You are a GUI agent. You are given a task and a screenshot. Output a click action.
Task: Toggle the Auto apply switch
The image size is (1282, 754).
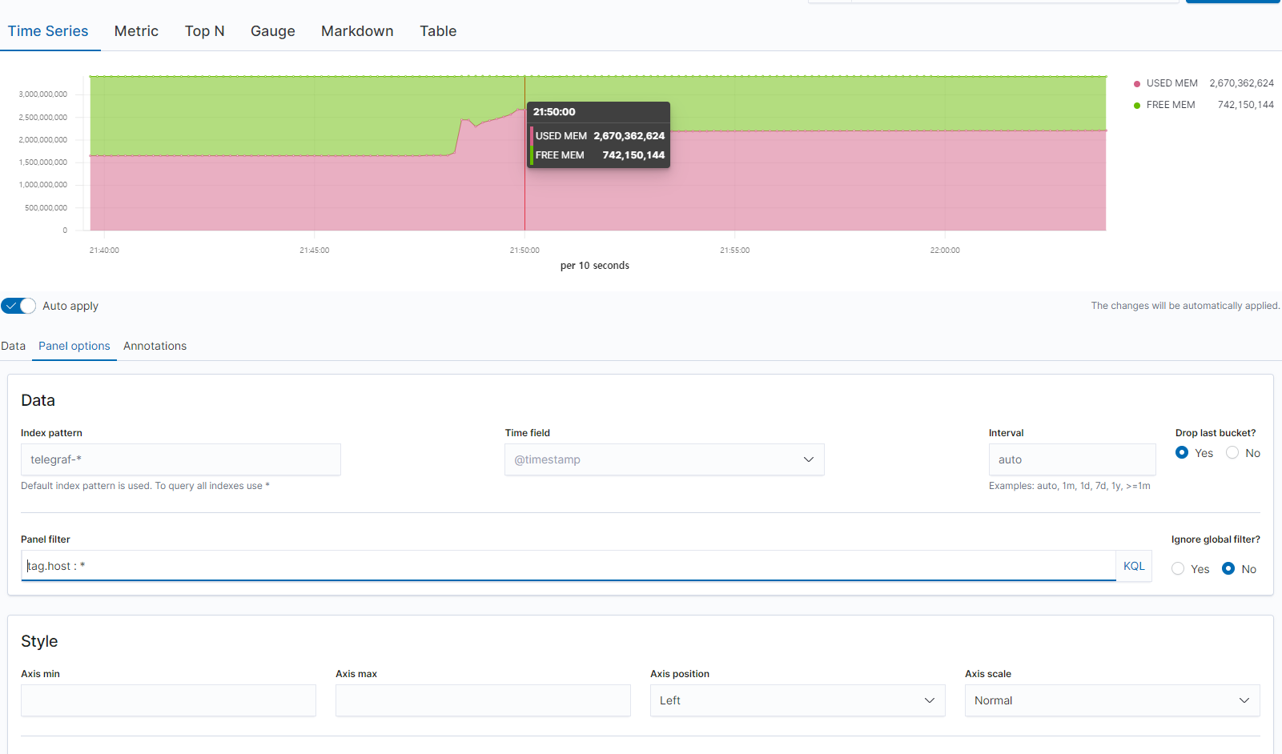tap(18, 306)
